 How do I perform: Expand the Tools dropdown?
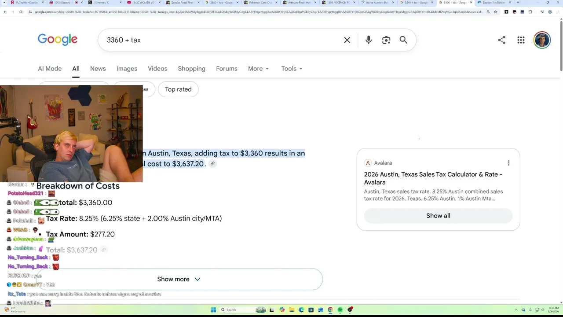[x=292, y=69]
